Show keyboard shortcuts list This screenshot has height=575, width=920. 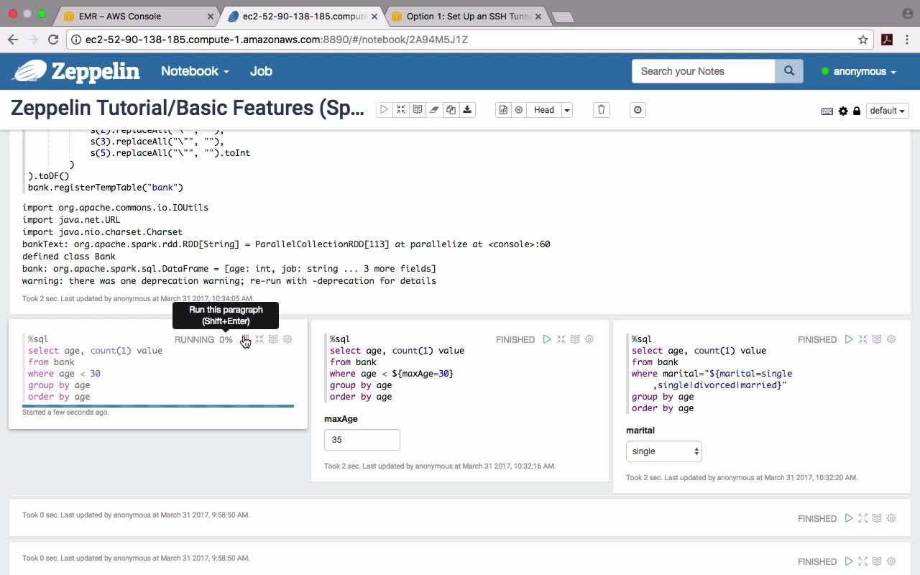[827, 111]
